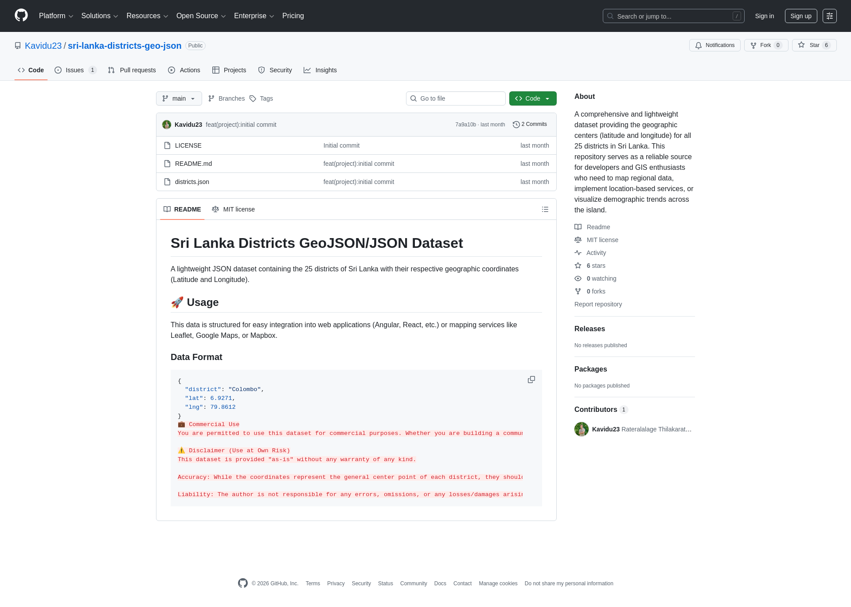Click the Fork icon
The height and width of the screenshot is (607, 851).
tap(753, 45)
